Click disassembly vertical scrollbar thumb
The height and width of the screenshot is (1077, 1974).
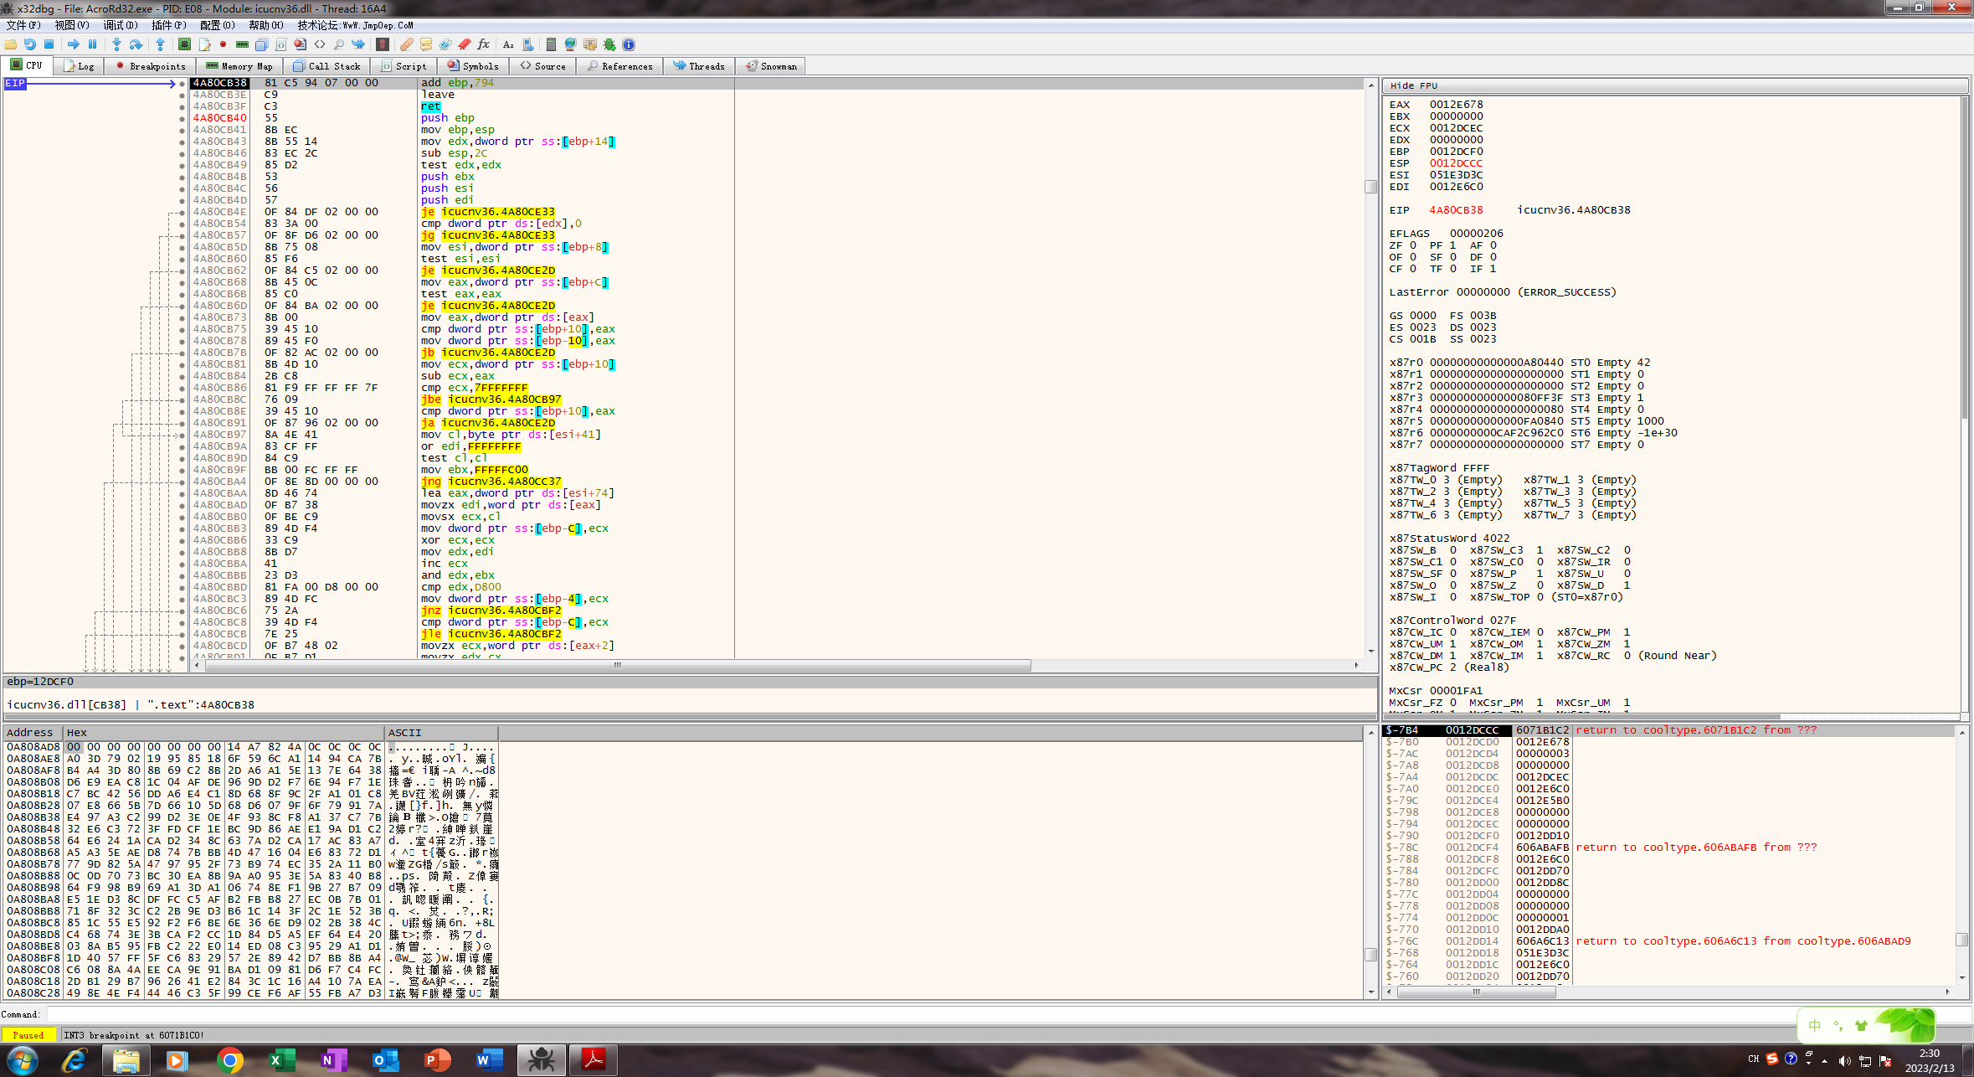pos(1370,186)
